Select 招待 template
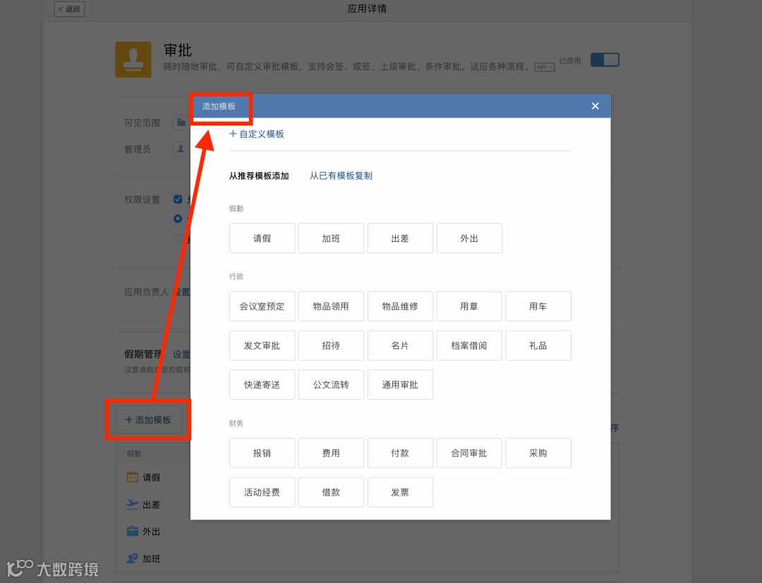This screenshot has width=762, height=583. click(x=331, y=345)
